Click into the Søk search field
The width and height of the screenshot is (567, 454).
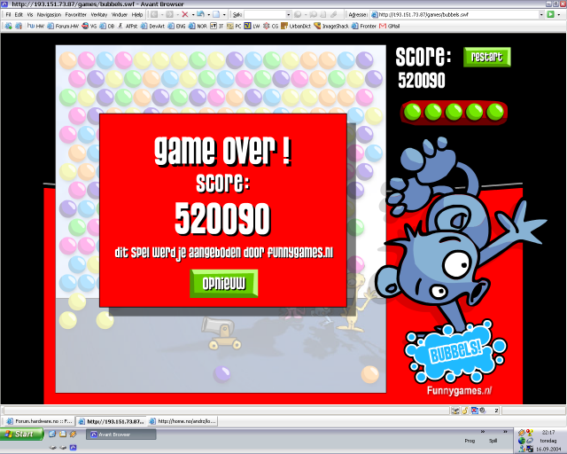(x=265, y=14)
